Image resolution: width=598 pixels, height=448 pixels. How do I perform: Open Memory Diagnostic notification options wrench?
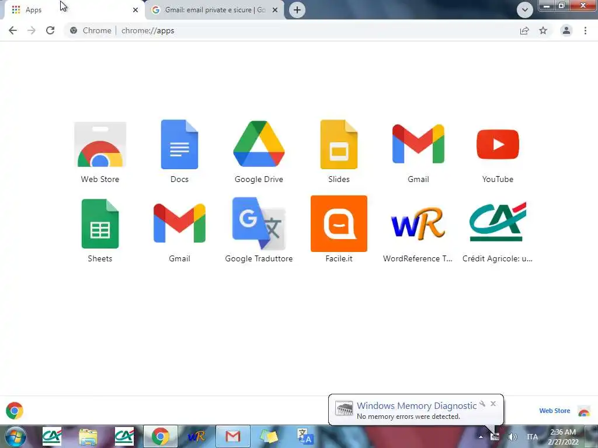click(482, 404)
